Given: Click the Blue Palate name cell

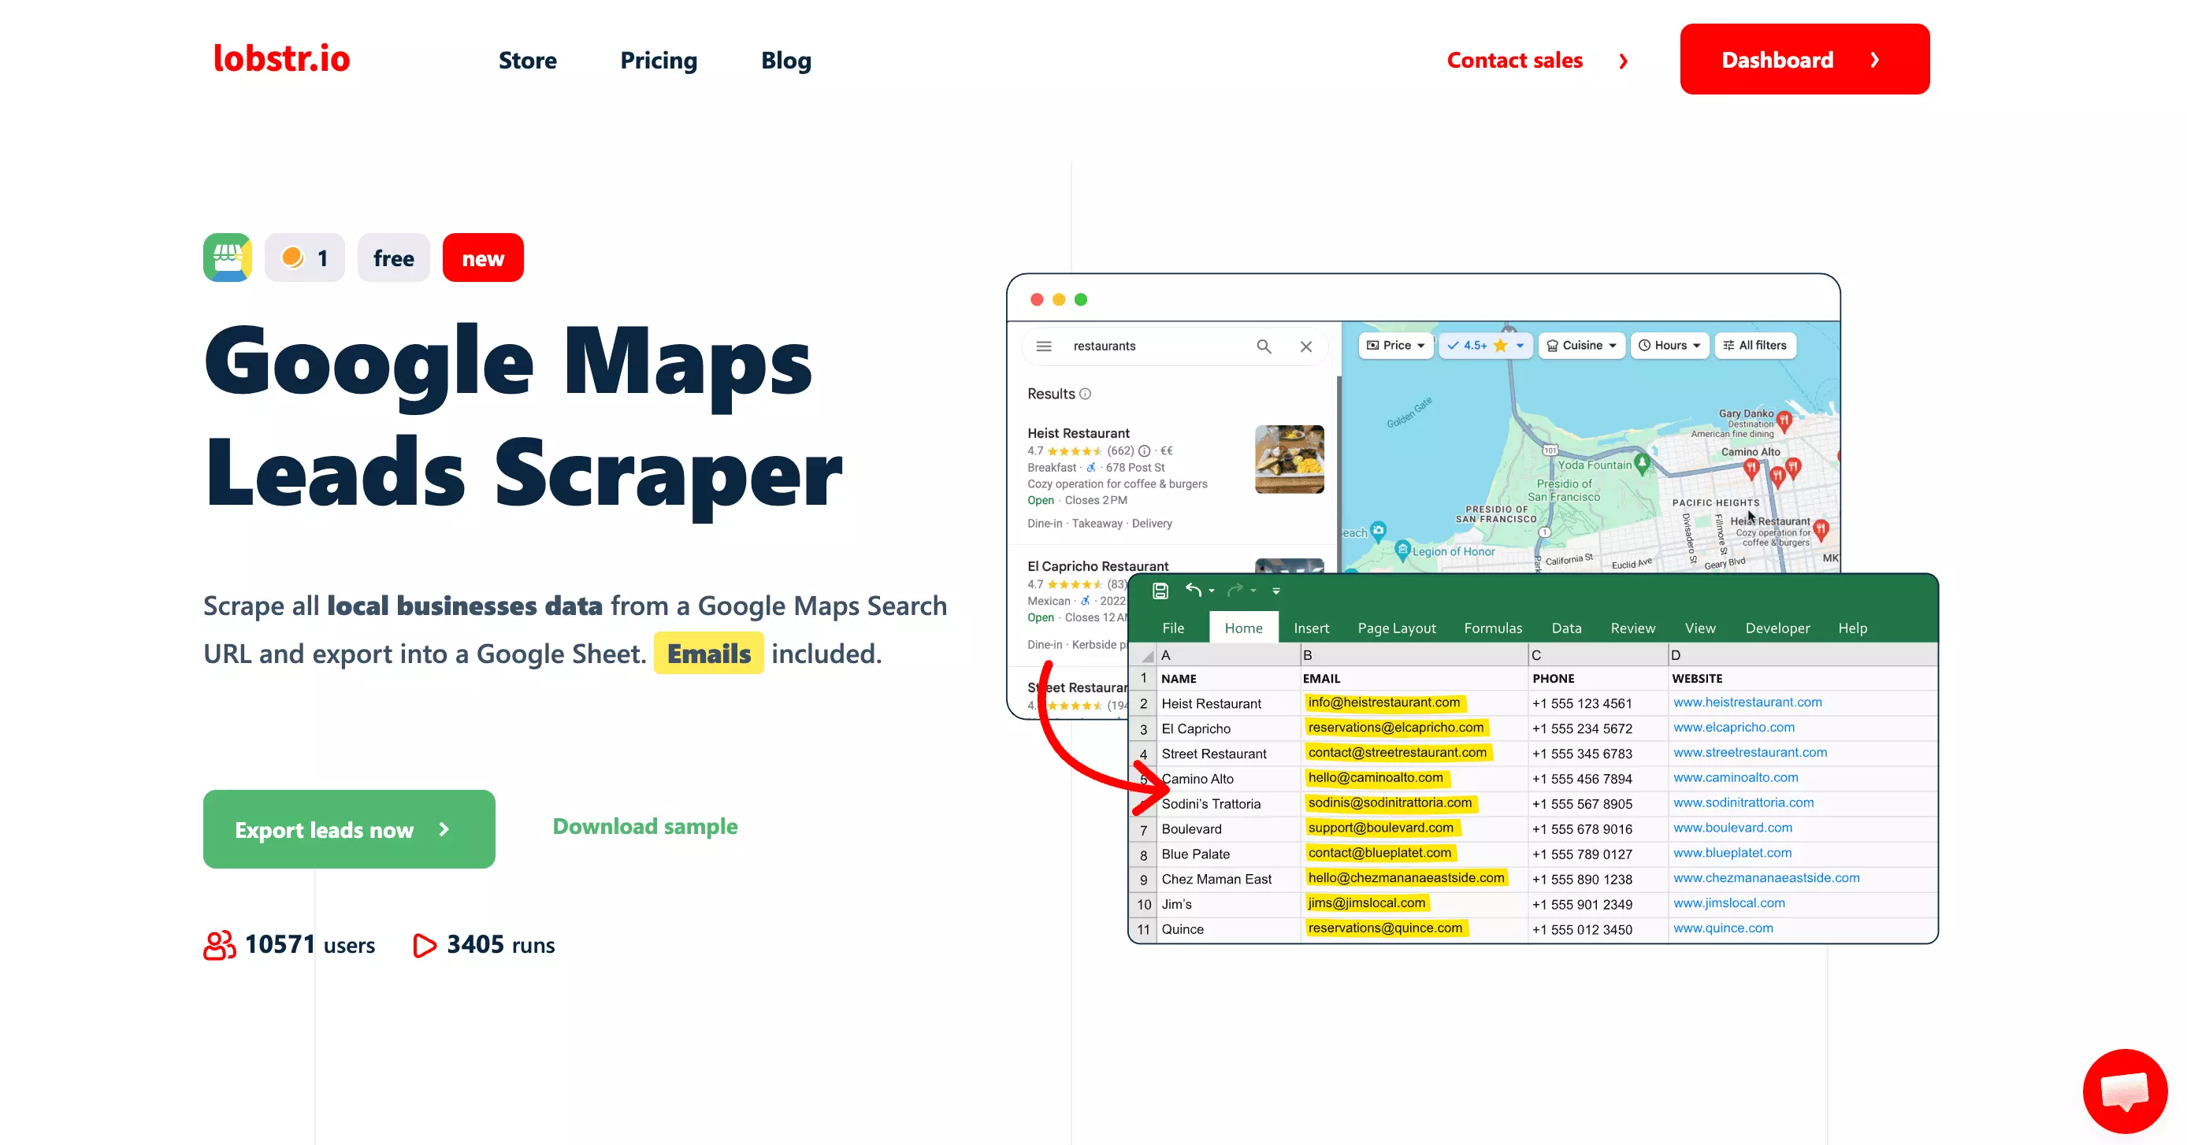Looking at the screenshot, I should click(1227, 854).
